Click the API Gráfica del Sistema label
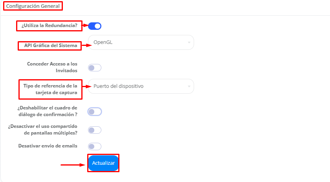 click(51, 45)
